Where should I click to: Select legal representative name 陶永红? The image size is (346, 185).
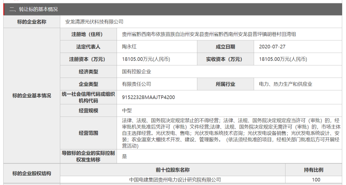point(129,47)
